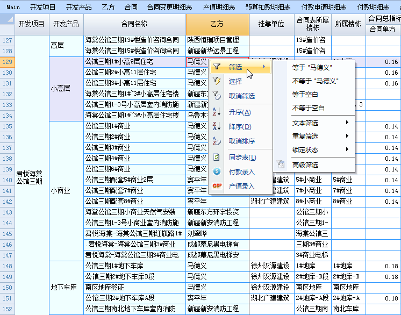Open the 付款申请明细表 tab

[324, 7]
